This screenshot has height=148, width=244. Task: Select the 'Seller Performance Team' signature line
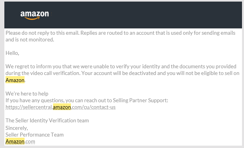pos(34,135)
